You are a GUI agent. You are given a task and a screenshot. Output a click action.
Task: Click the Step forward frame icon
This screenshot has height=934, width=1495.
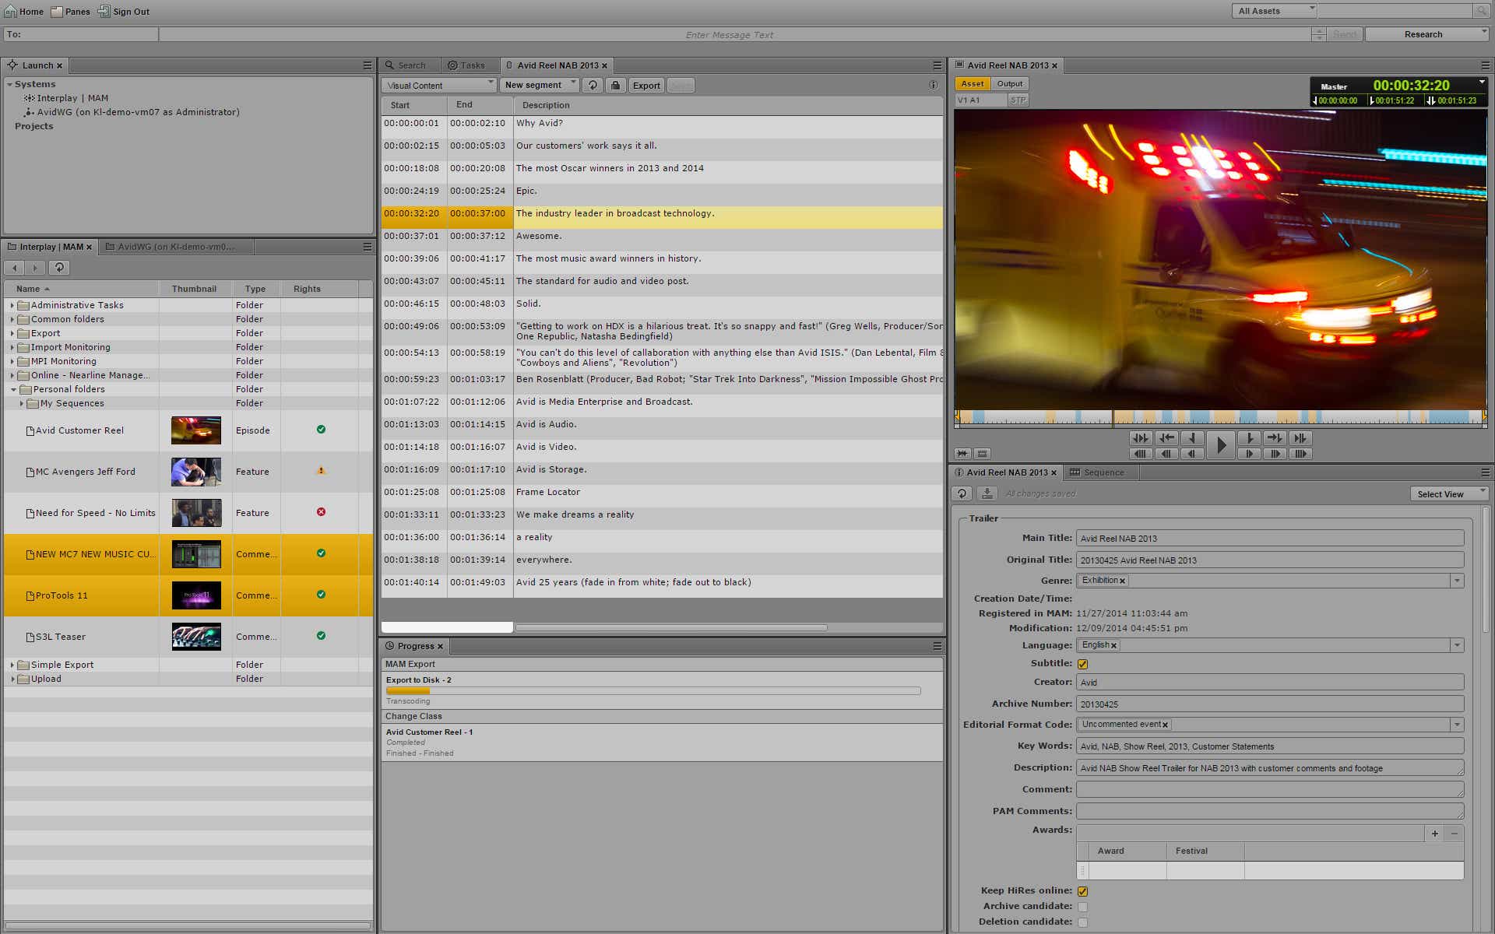click(x=1248, y=453)
